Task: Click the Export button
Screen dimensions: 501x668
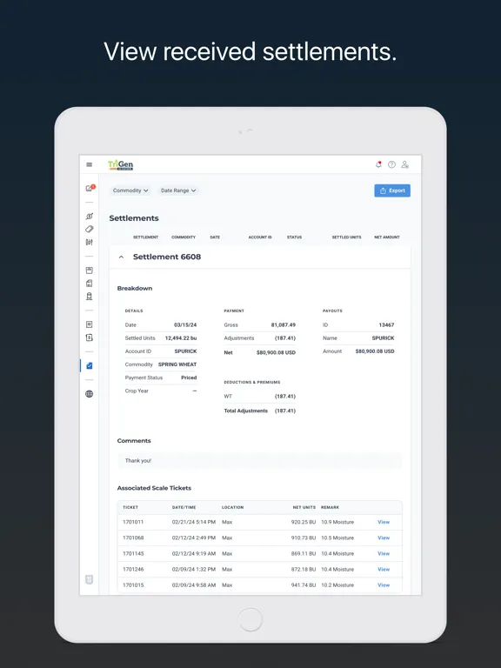Action: [x=392, y=190]
